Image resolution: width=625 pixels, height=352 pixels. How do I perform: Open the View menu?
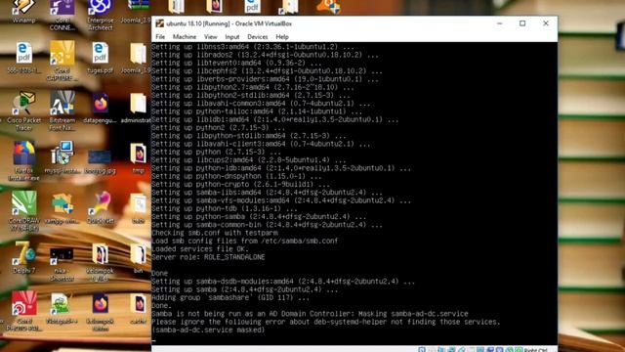(x=211, y=37)
